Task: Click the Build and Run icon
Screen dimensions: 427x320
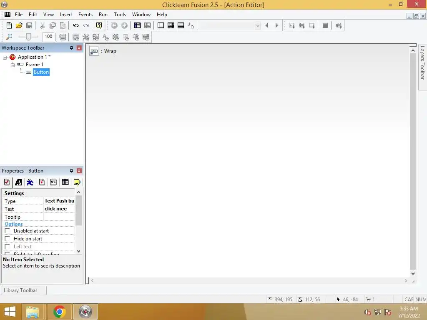Action: pos(339,25)
